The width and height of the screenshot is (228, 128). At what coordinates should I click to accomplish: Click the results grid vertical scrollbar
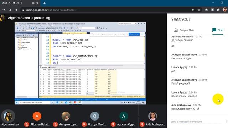point(144,82)
